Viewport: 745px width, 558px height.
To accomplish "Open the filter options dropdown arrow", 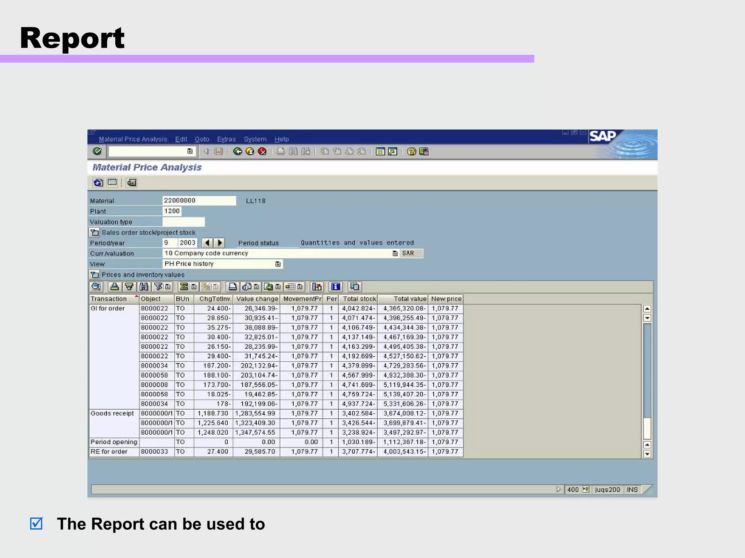I will coord(168,287).
